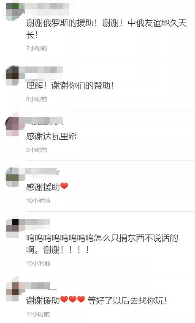195x323 pixels.
Task: Click the first of three hearts after '谢谢援助'
Action: pyautogui.click(x=64, y=299)
